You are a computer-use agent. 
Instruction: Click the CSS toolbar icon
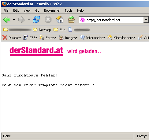25,37
